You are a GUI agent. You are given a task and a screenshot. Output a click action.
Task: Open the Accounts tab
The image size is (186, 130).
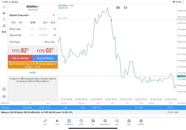coord(129,122)
